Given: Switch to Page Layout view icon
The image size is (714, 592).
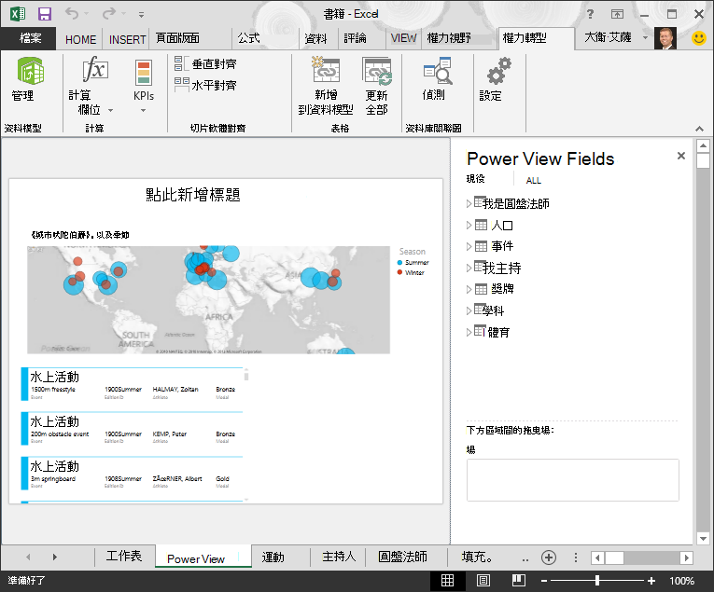Looking at the screenshot, I should point(483,581).
